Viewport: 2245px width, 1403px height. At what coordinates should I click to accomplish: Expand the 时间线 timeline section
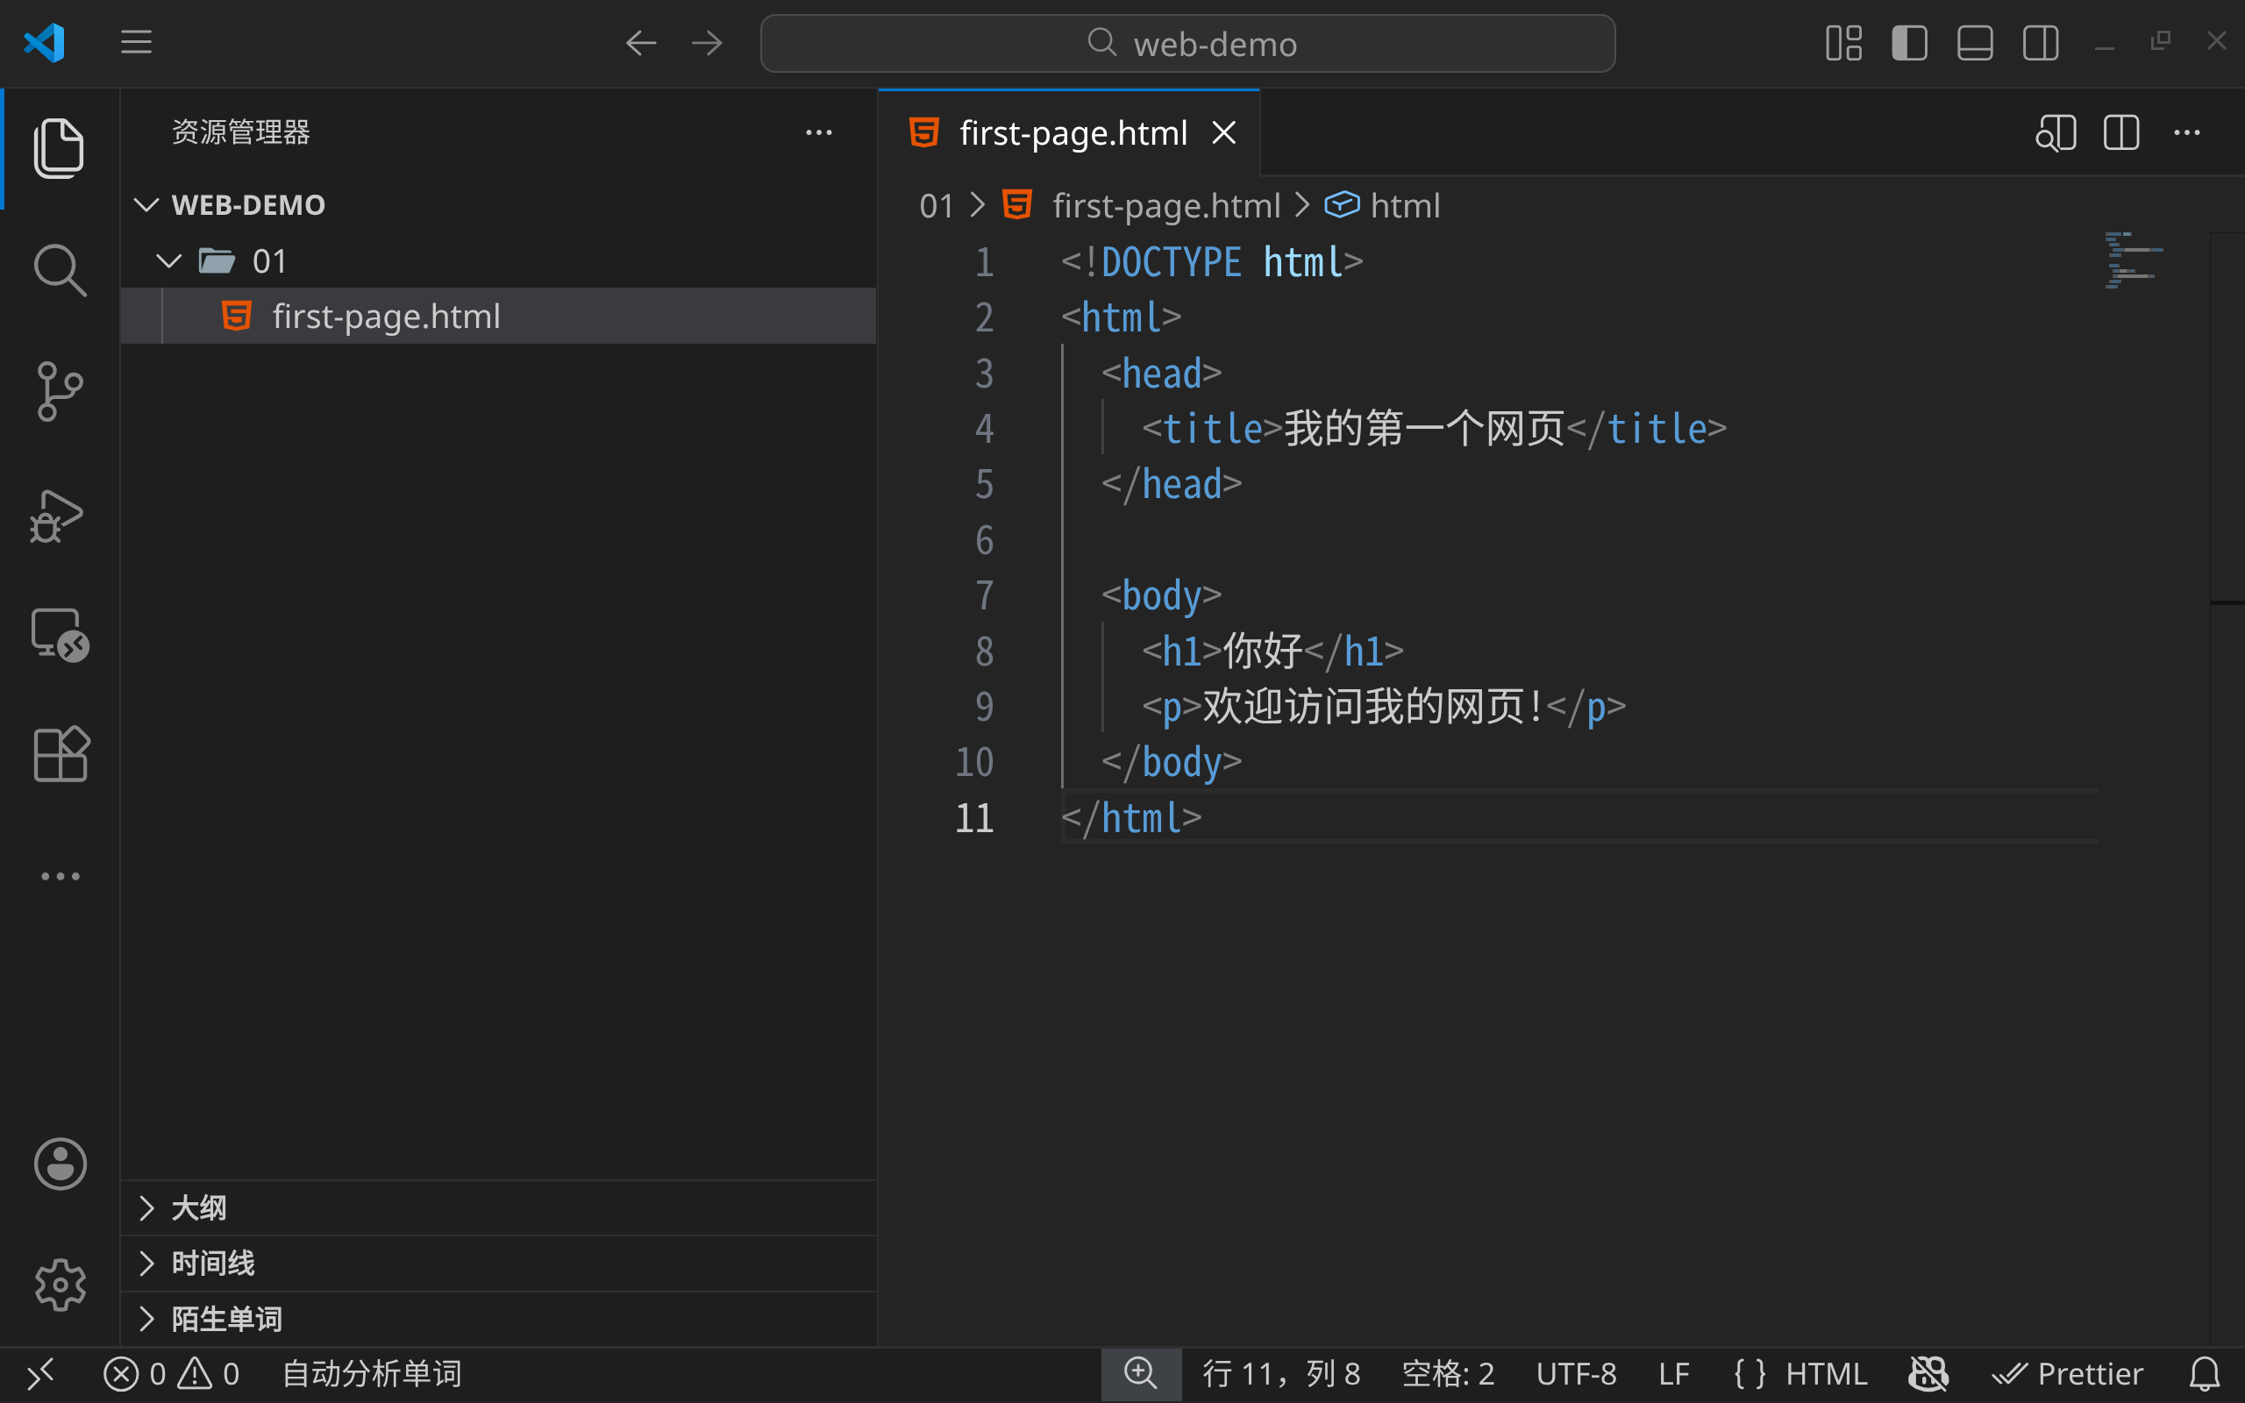pyautogui.click(x=211, y=1264)
